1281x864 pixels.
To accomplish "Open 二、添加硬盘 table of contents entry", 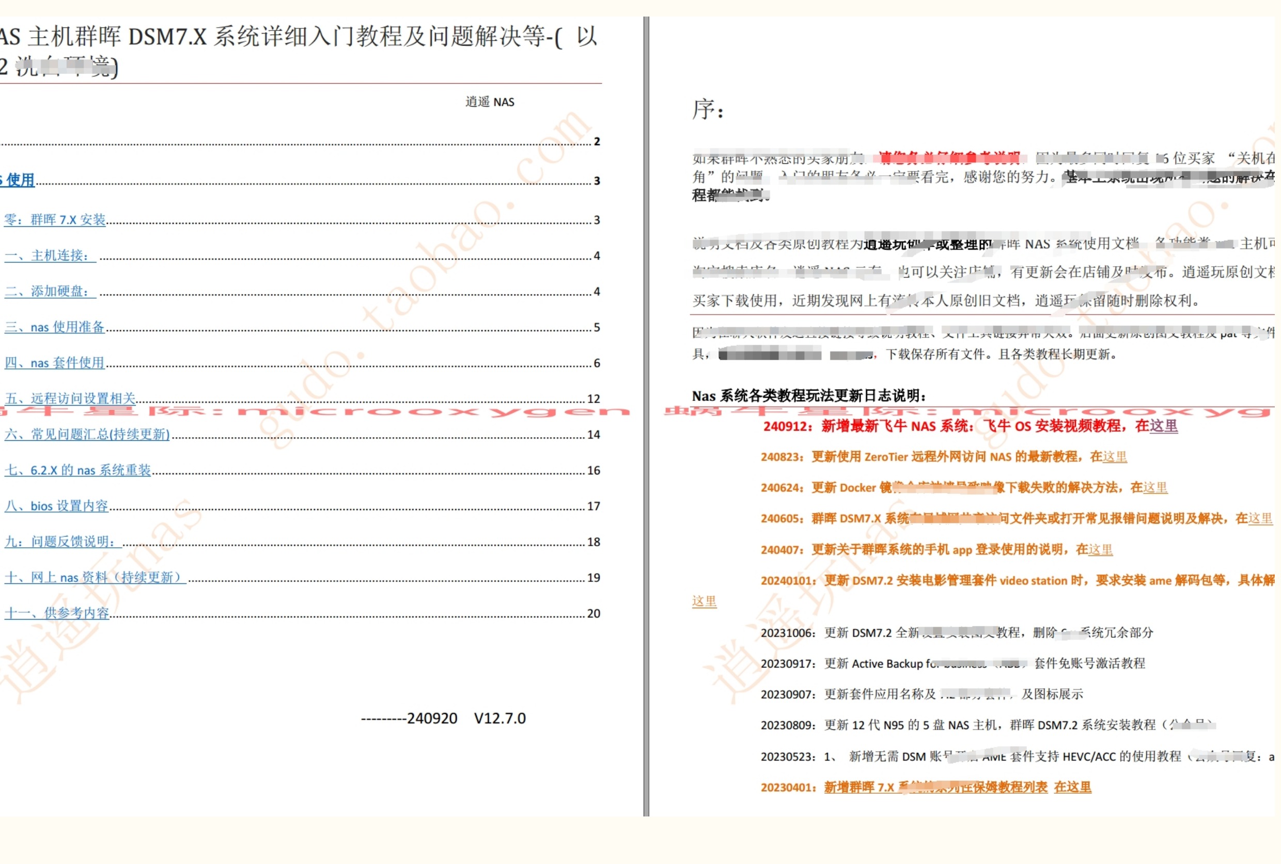I will click(50, 291).
